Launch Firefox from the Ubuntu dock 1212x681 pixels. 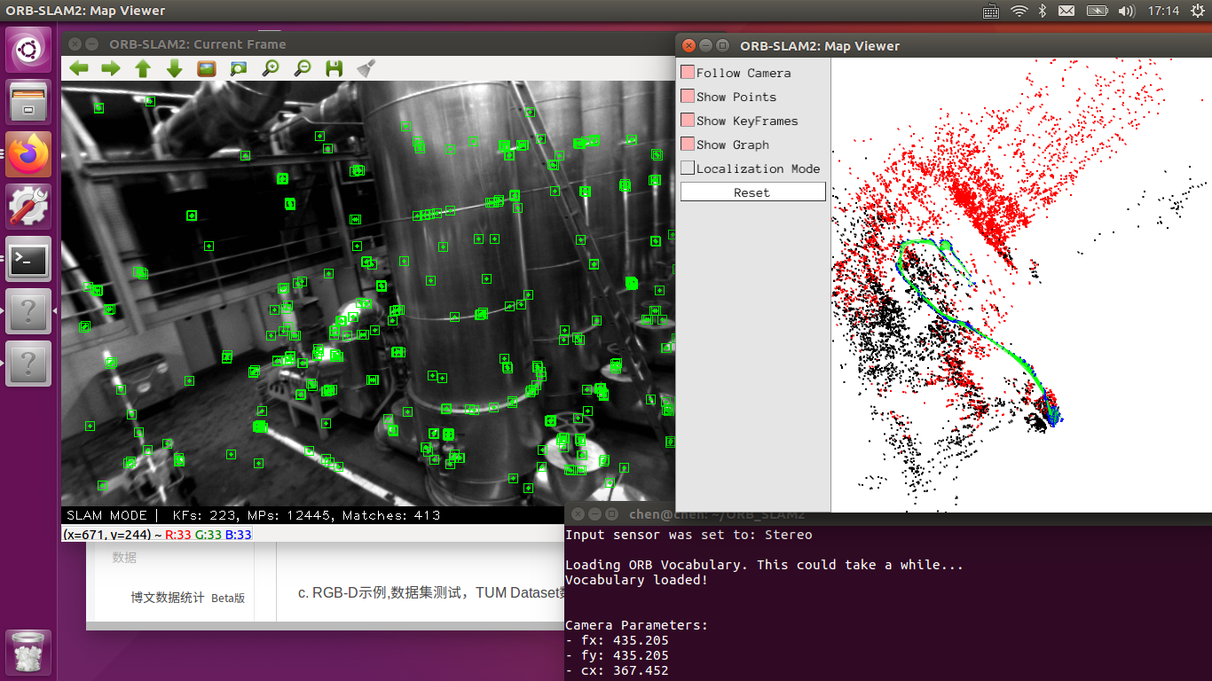[x=28, y=153]
